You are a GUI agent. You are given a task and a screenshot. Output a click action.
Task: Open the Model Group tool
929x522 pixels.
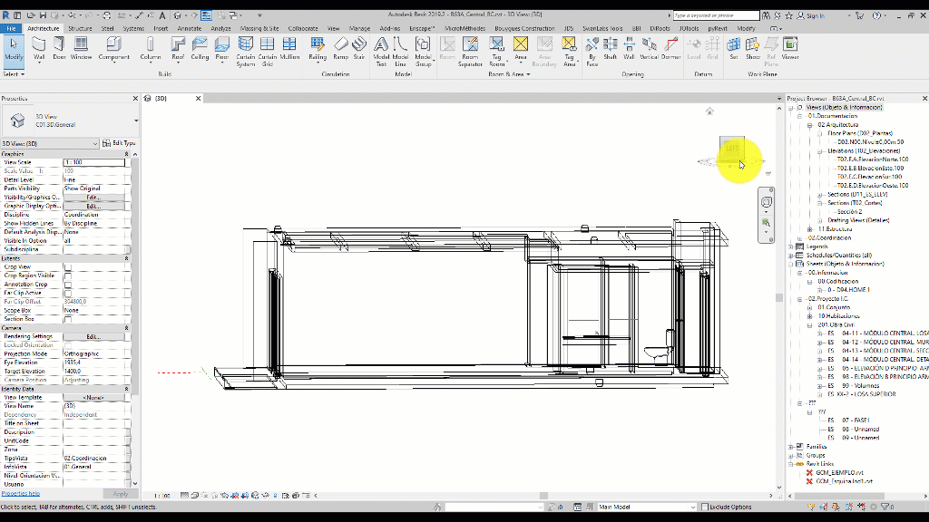(423, 52)
